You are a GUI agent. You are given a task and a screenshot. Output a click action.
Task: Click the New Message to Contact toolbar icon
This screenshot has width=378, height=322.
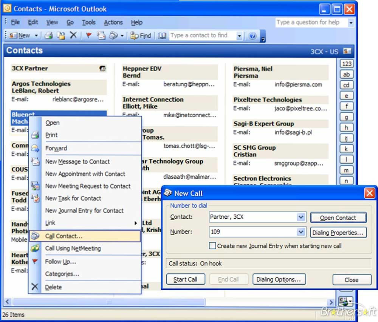coord(101,35)
